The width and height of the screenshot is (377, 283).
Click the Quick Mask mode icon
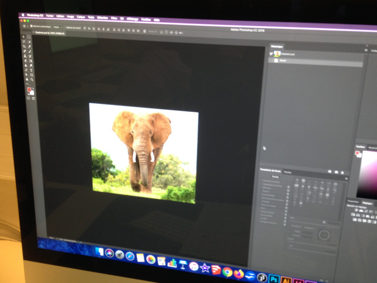tap(29, 98)
